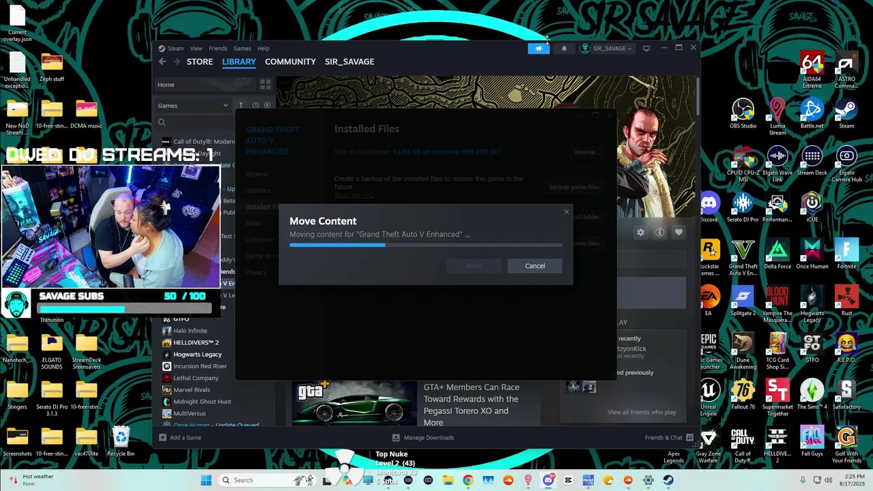Open Friends & Chat
Screen dimensions: 873x491
tap(668, 438)
